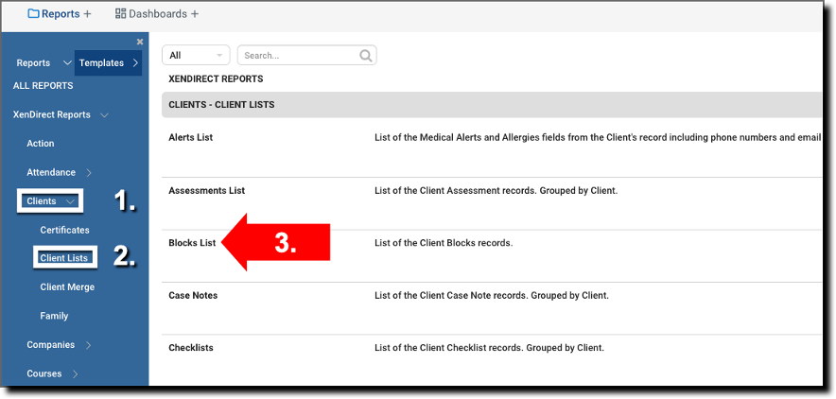Click in the Search input field
Image resolution: width=836 pixels, height=399 pixels.
pyautogui.click(x=297, y=56)
